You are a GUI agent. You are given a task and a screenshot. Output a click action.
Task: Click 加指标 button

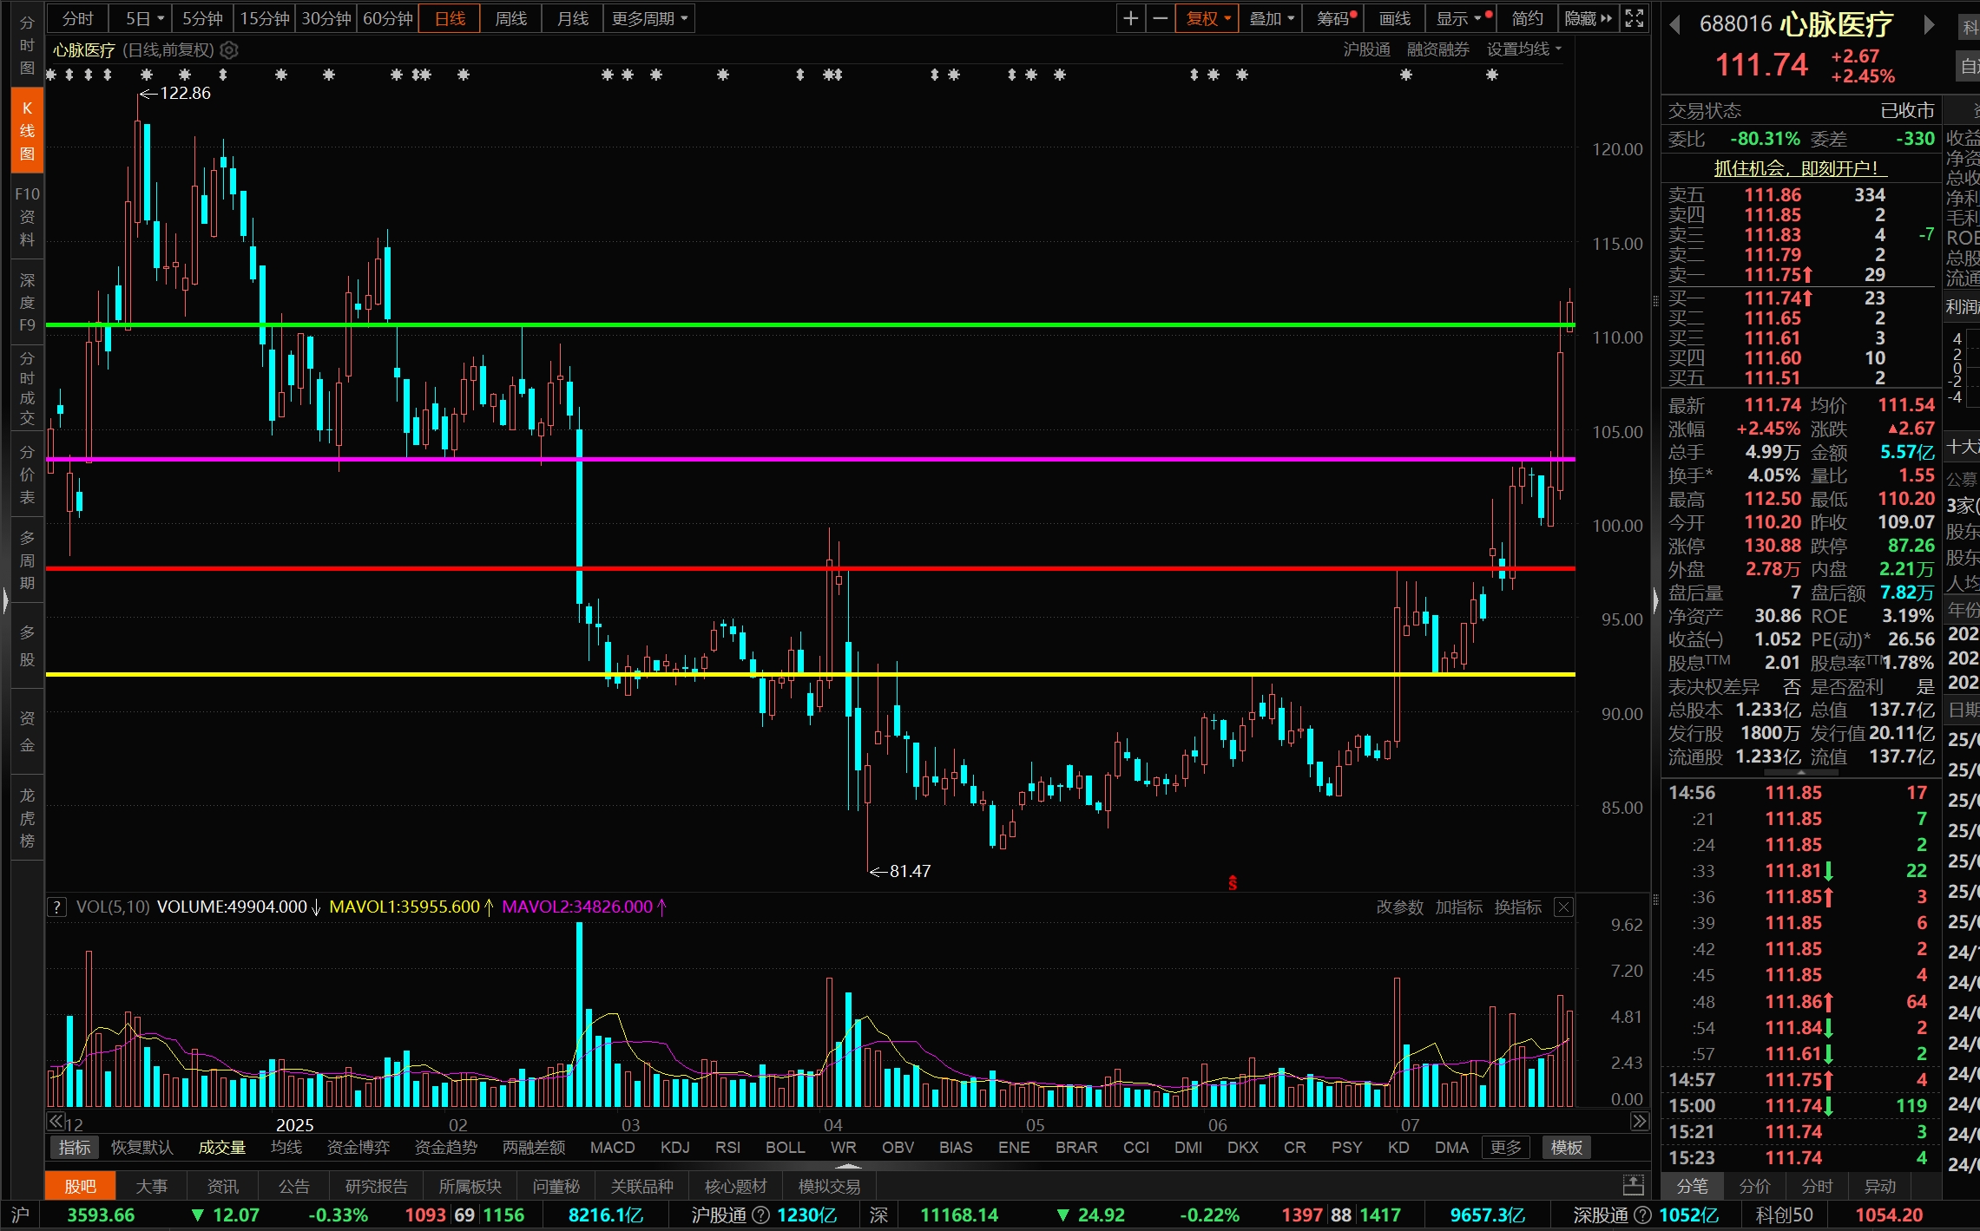tap(1458, 907)
